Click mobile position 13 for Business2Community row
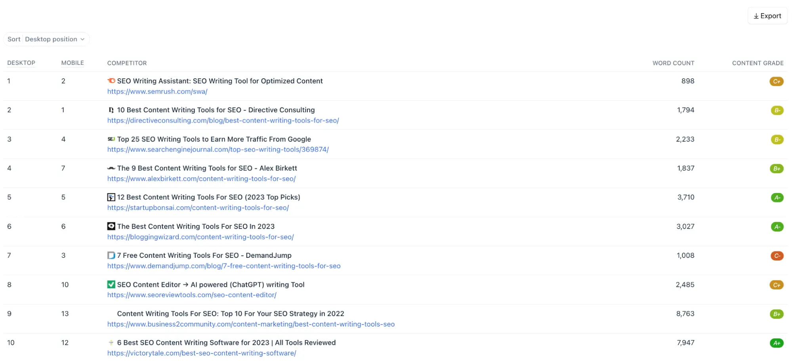Viewport: 792px width, 361px height. [x=65, y=314]
